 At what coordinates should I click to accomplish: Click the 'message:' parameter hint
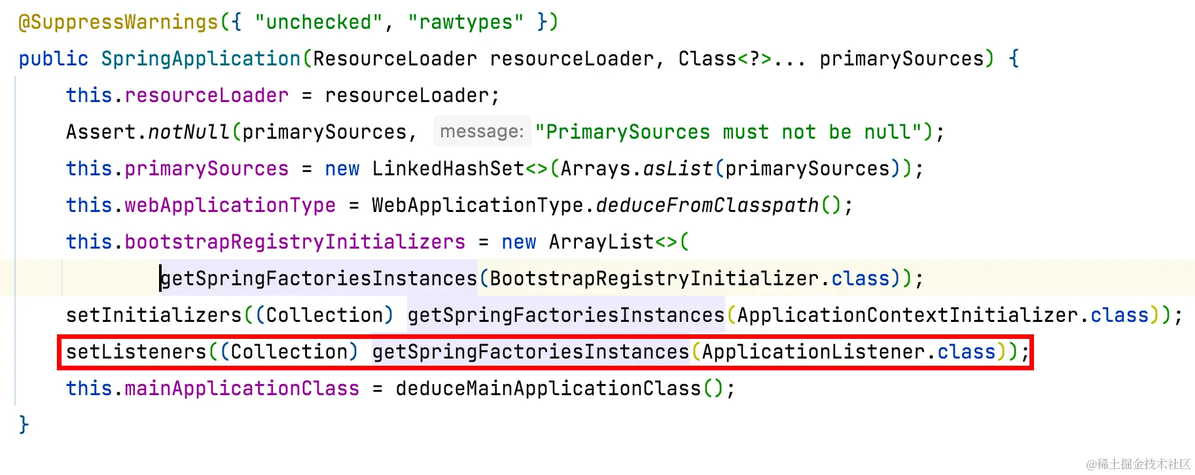coord(482,132)
